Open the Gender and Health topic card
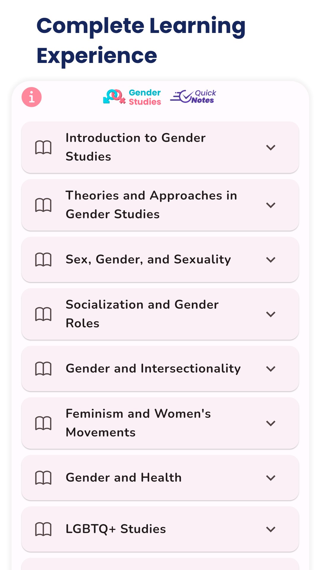321x570 pixels. tap(160, 478)
